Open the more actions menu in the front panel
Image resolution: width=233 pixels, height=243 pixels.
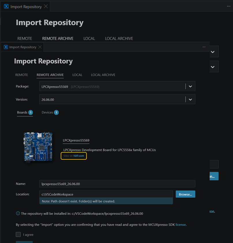coord(204,47)
